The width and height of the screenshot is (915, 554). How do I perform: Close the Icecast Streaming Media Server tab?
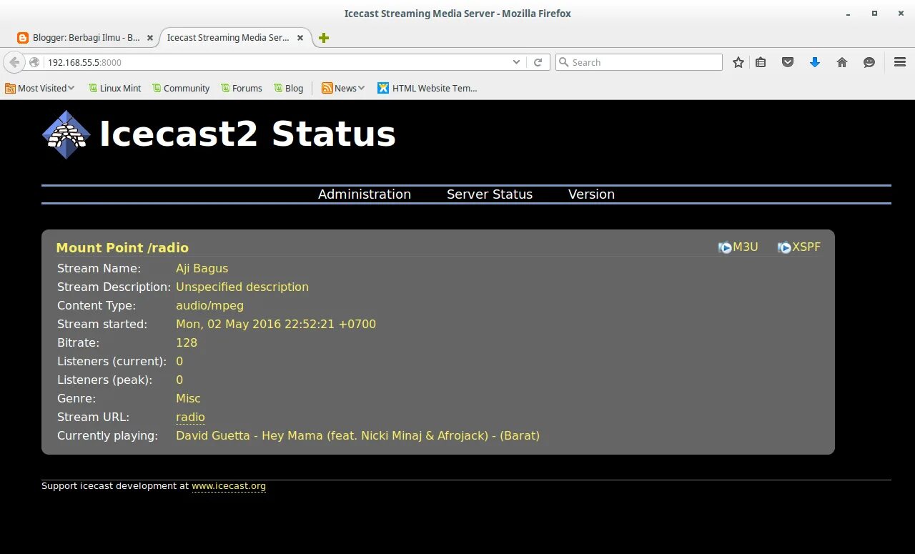tap(300, 38)
